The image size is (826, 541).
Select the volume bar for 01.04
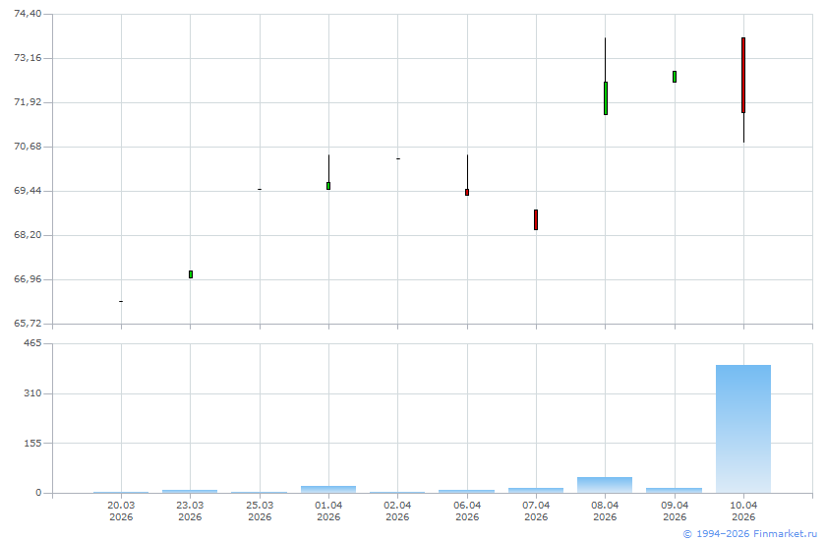(328, 489)
